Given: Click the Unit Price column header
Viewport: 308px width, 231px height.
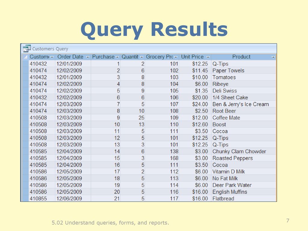Looking at the screenshot, I should [x=195, y=57].
